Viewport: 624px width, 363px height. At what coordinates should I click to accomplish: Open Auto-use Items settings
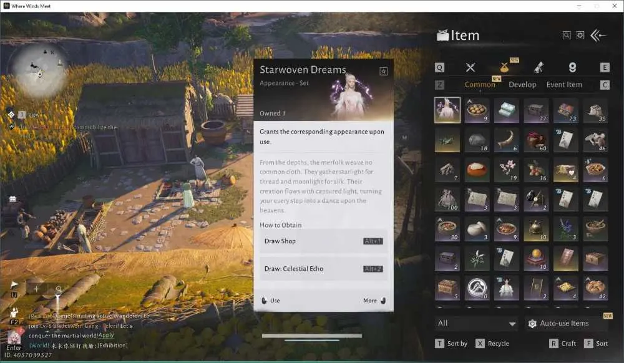tap(567, 323)
